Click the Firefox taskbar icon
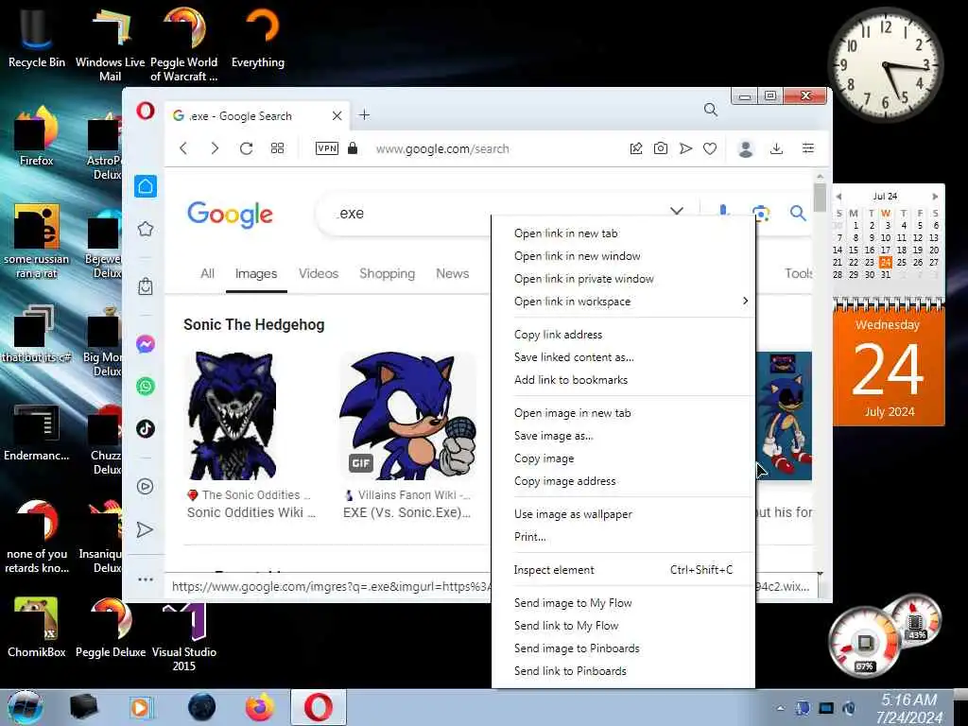Viewport: 968px width, 726px height. point(259,707)
